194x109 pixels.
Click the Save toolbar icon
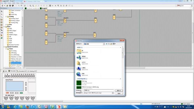point(10,6)
